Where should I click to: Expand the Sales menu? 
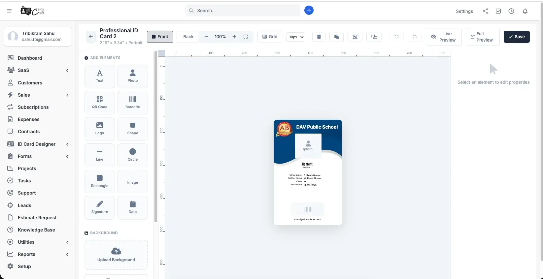(x=38, y=95)
